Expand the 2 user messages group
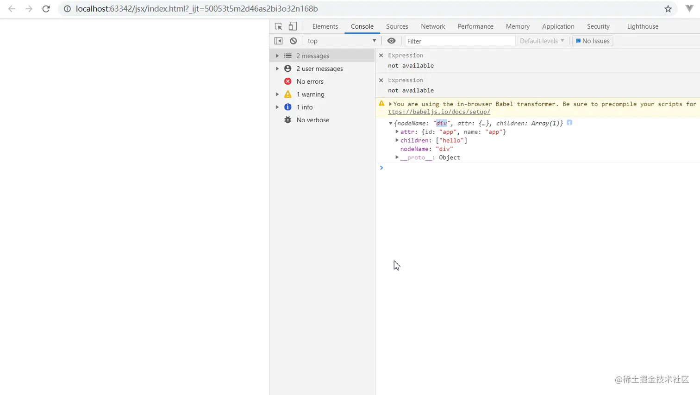This screenshot has height=395, width=700. tap(277, 69)
